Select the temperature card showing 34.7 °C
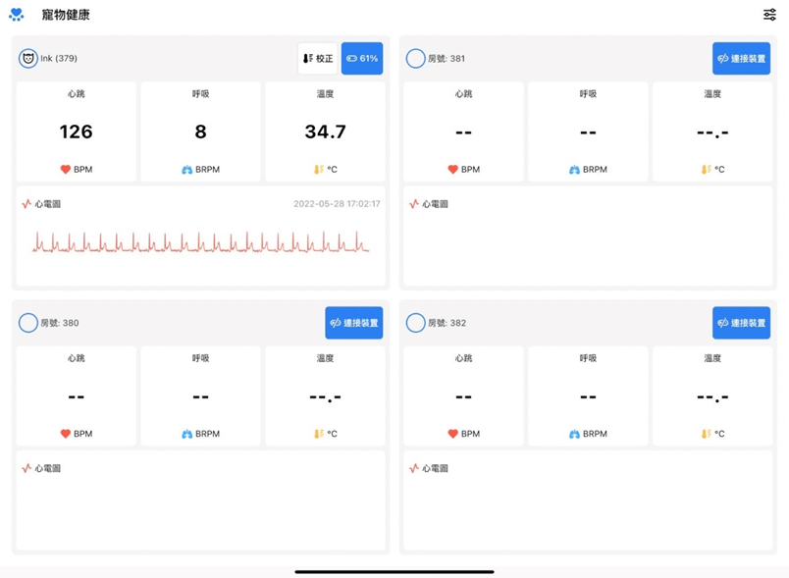This screenshot has height=578, width=789. pos(325,131)
